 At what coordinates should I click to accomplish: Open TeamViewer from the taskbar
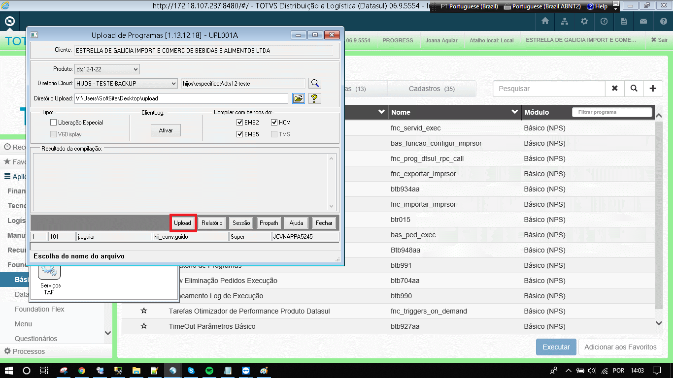click(245, 371)
